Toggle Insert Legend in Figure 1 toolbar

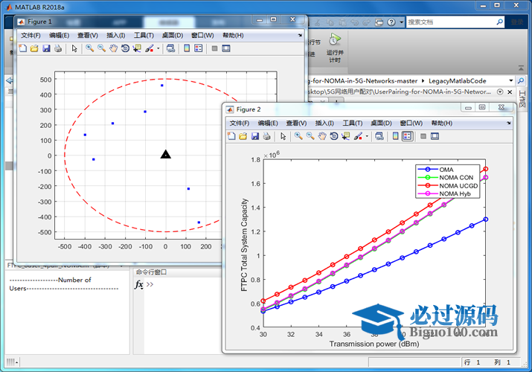(x=199, y=48)
